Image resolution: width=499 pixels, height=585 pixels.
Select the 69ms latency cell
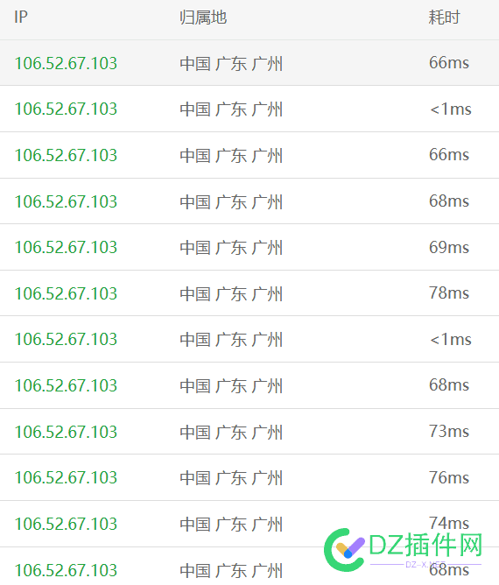coord(449,247)
